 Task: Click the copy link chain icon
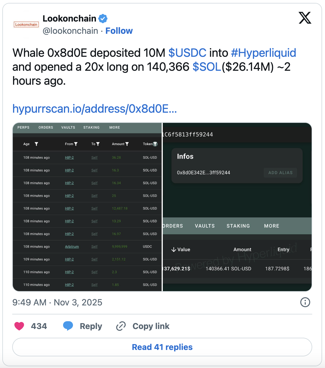tap(121, 326)
